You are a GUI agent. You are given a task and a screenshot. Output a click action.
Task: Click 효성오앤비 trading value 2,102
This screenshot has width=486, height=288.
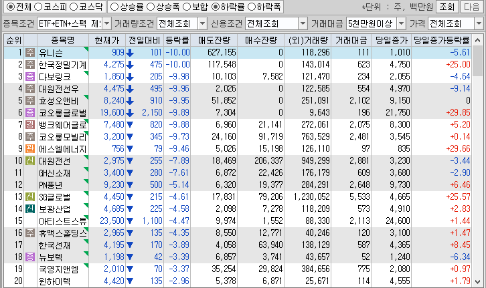(x=359, y=100)
